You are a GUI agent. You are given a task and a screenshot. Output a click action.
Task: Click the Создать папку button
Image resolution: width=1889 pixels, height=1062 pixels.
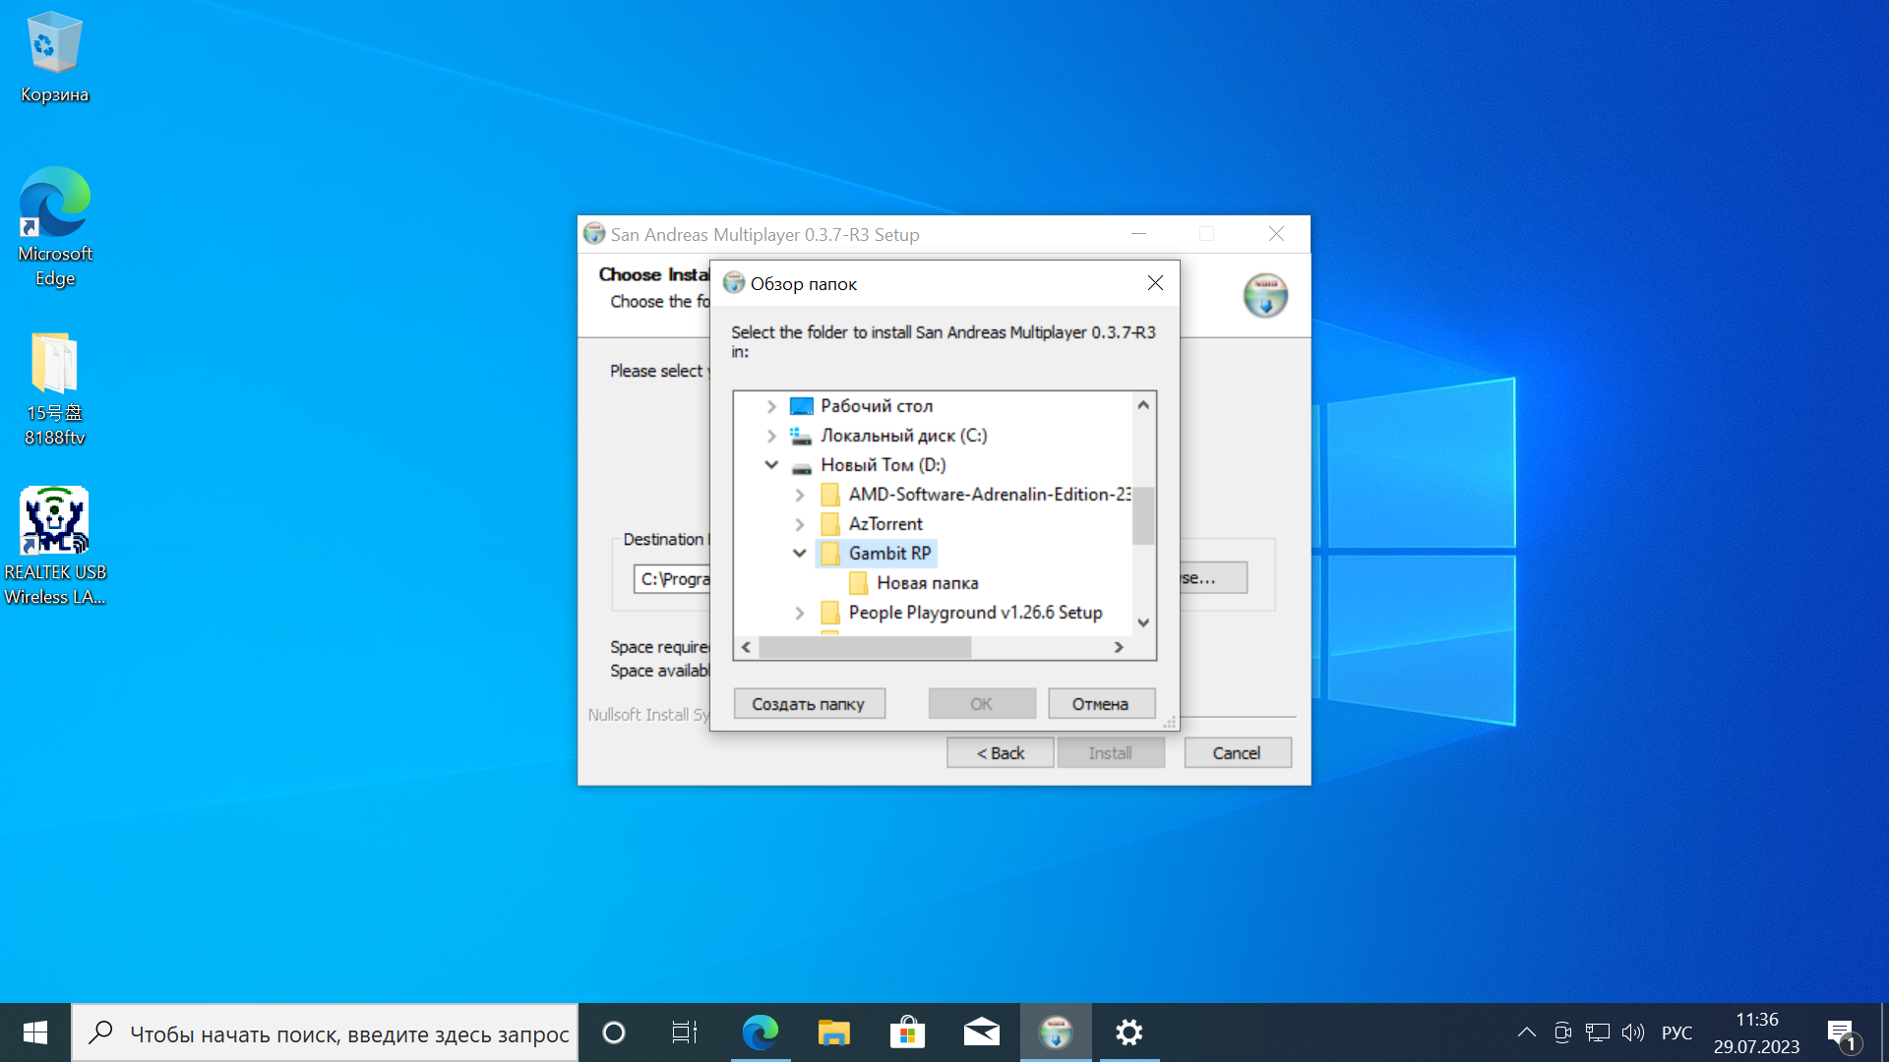pyautogui.click(x=809, y=704)
